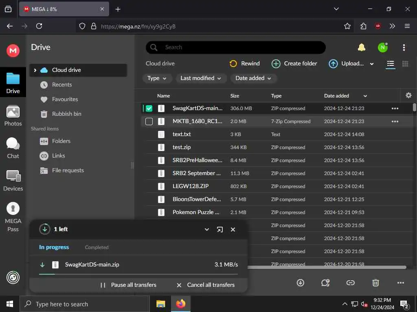Open the Last modified filter
Viewport: 417px width, 312px height.
(x=201, y=78)
